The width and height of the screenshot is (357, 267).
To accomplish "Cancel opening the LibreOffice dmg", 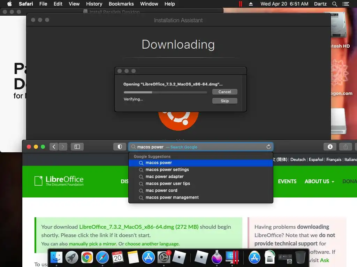I will click(225, 92).
